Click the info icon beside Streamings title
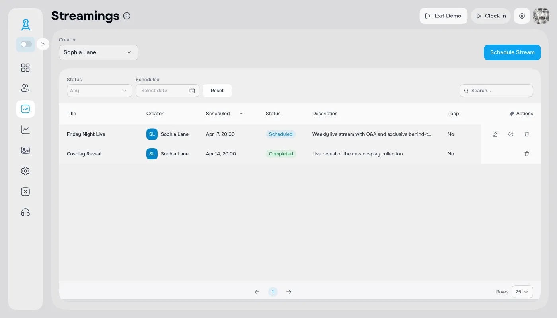 tap(127, 16)
